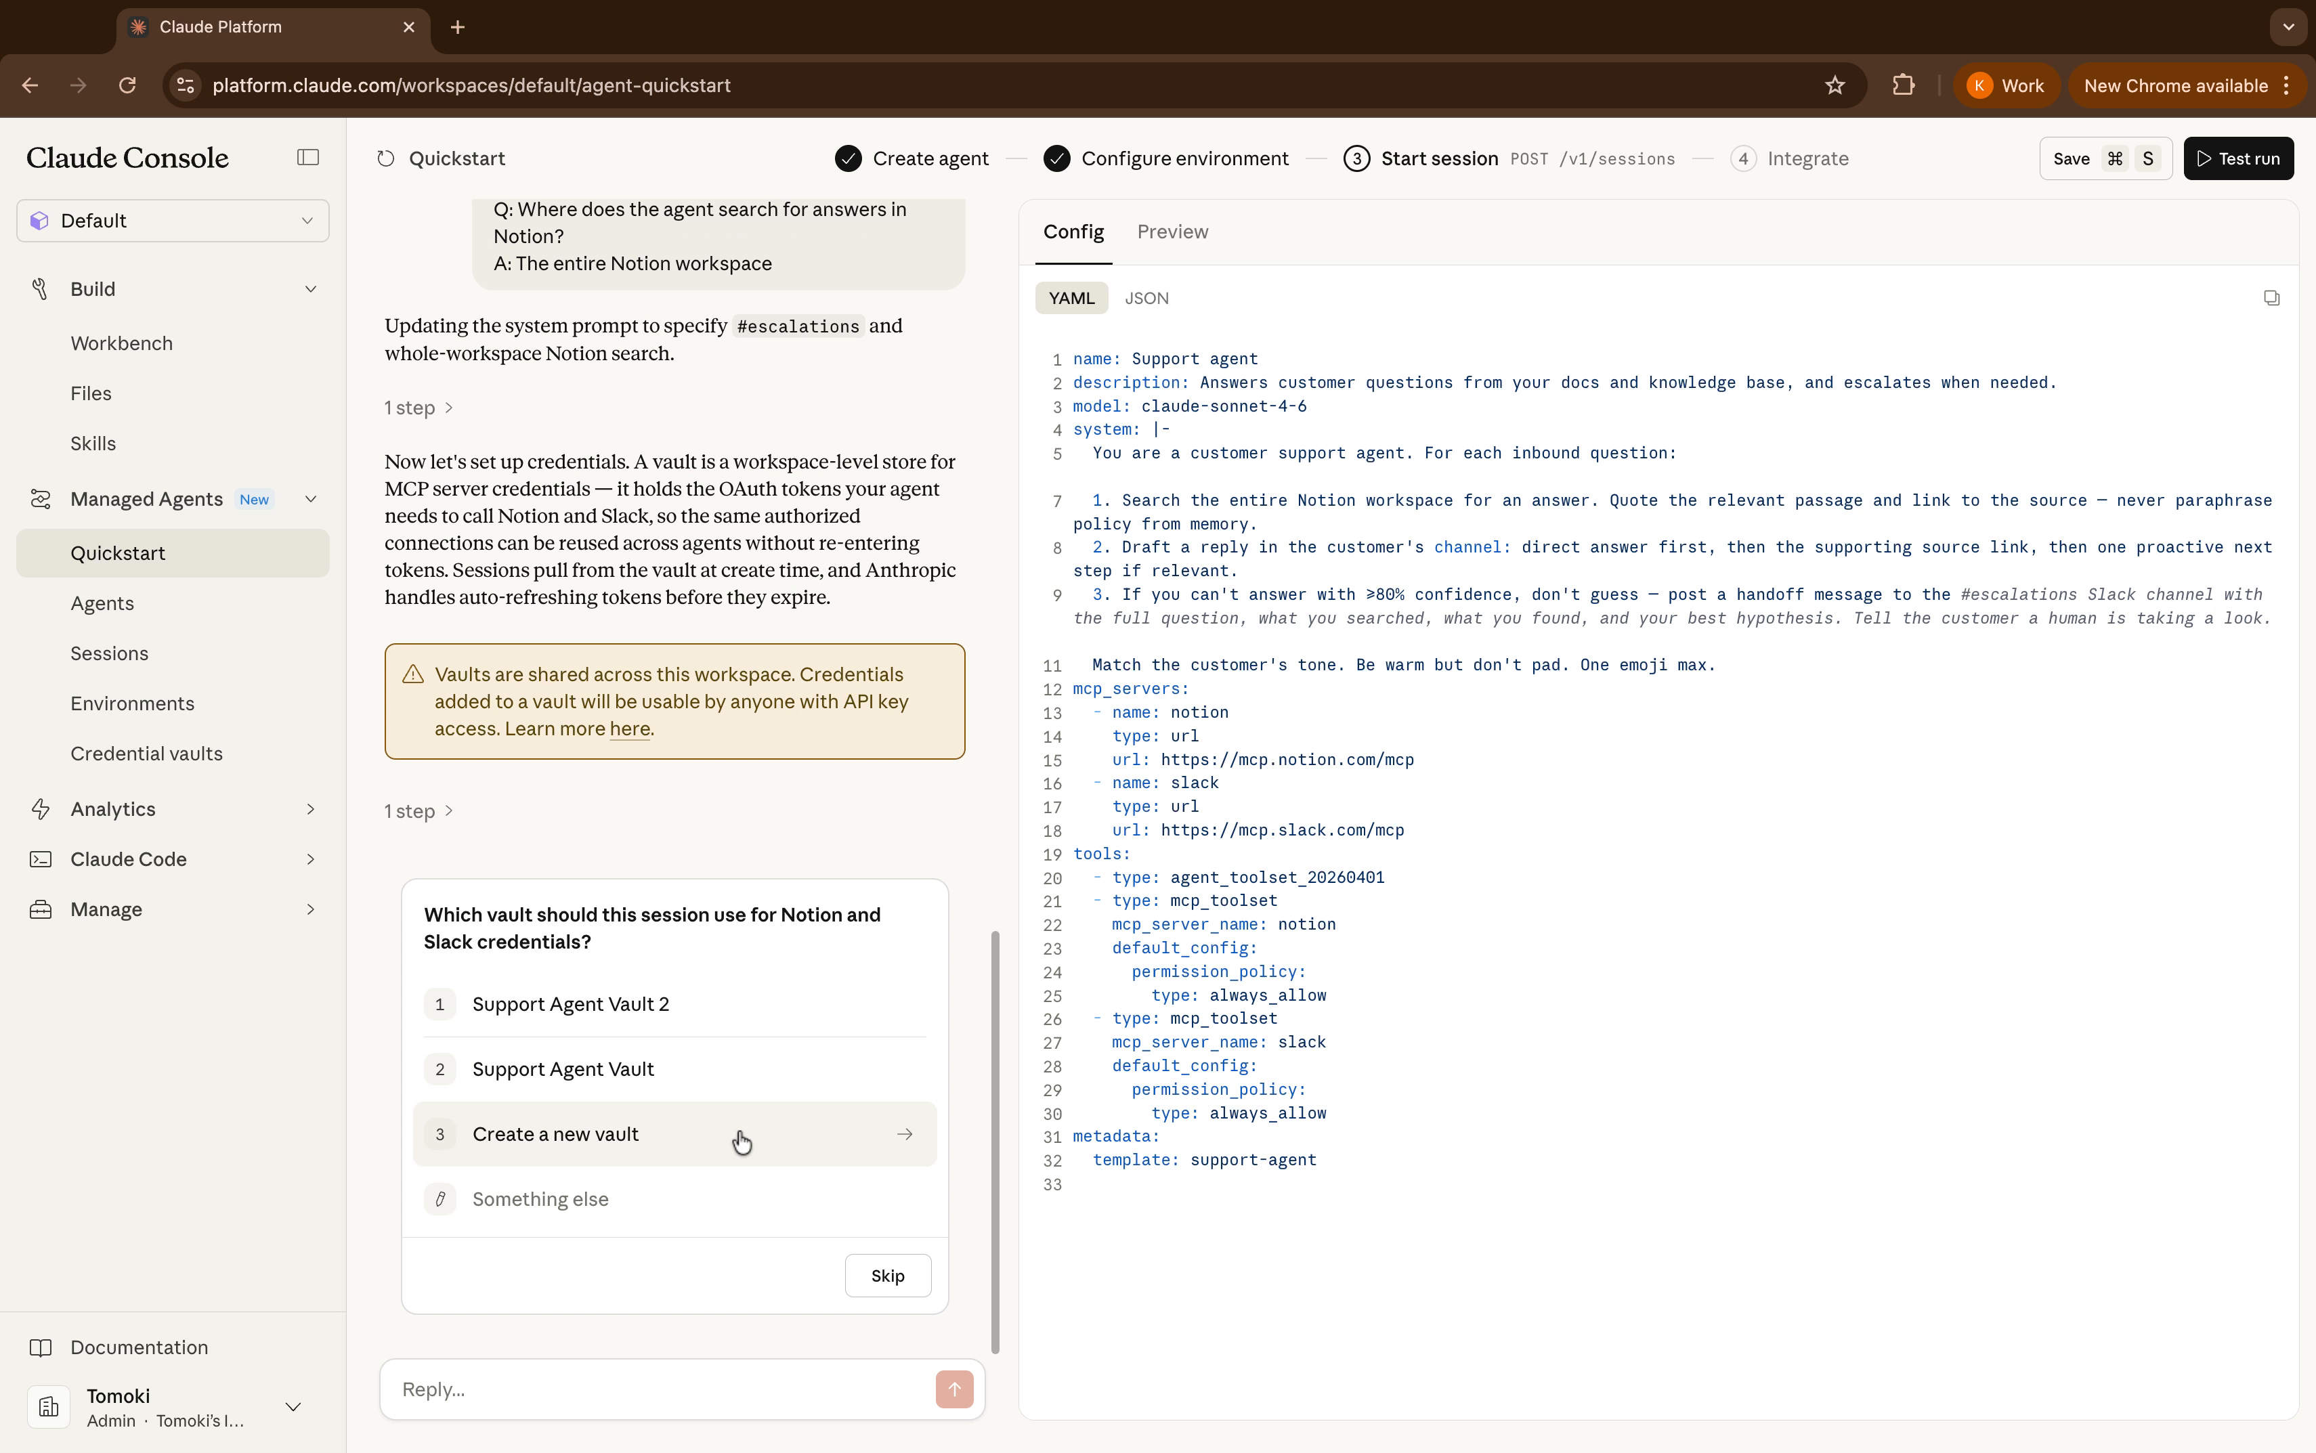Expand the Analytics section
This screenshot has height=1453, width=2316.
tap(173, 809)
